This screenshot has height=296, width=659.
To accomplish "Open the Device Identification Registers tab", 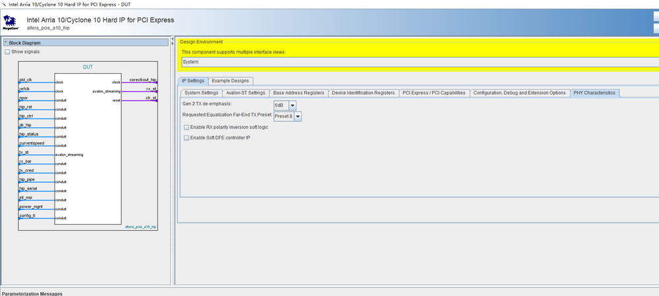I will [x=363, y=93].
